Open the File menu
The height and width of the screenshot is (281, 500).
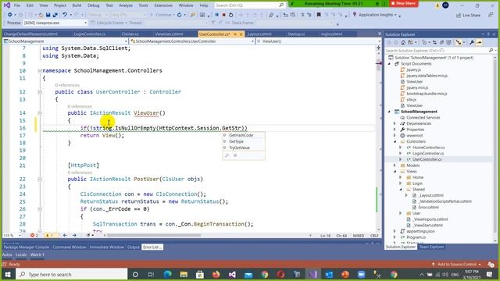point(17,5)
